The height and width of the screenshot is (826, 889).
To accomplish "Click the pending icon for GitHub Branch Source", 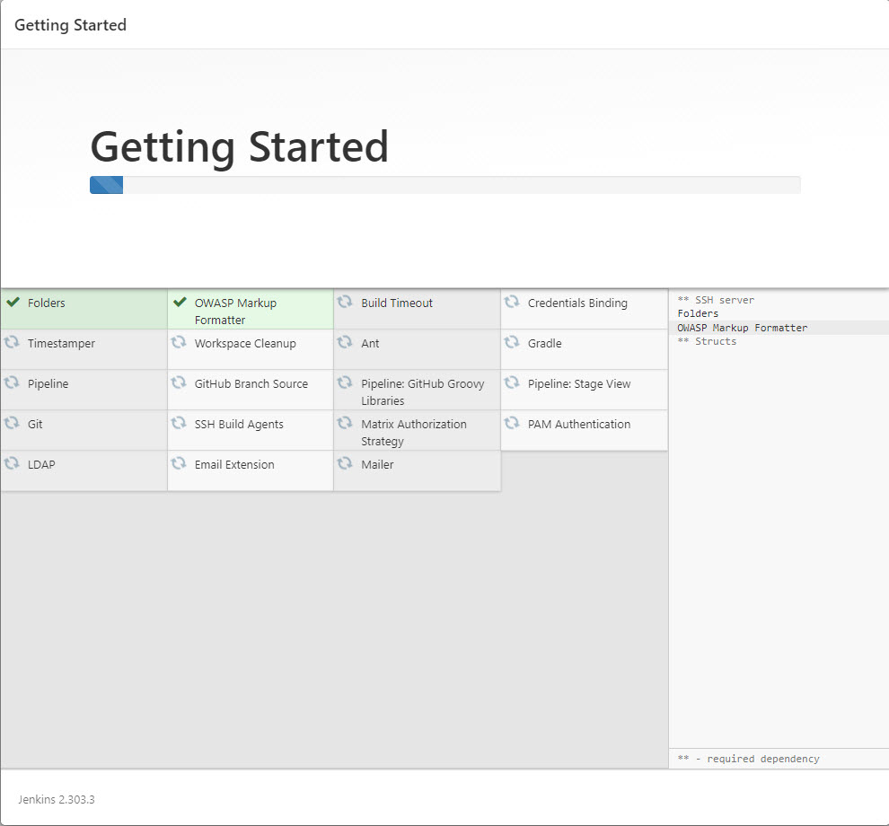I will pos(179,382).
